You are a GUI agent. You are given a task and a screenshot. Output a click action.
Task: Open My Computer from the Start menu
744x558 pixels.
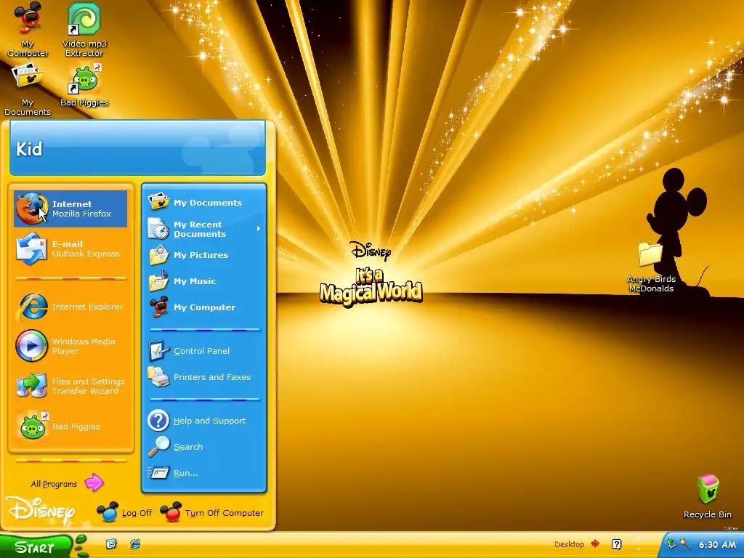[204, 307]
